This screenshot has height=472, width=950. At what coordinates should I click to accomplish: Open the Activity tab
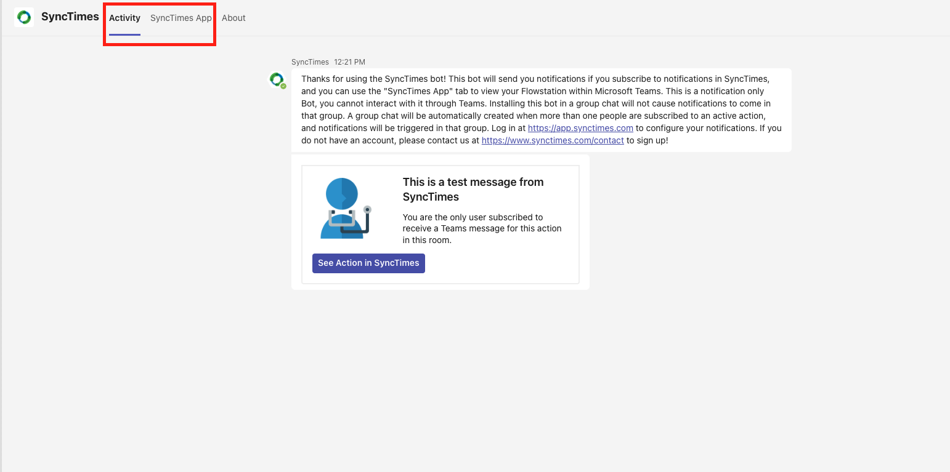(x=124, y=18)
